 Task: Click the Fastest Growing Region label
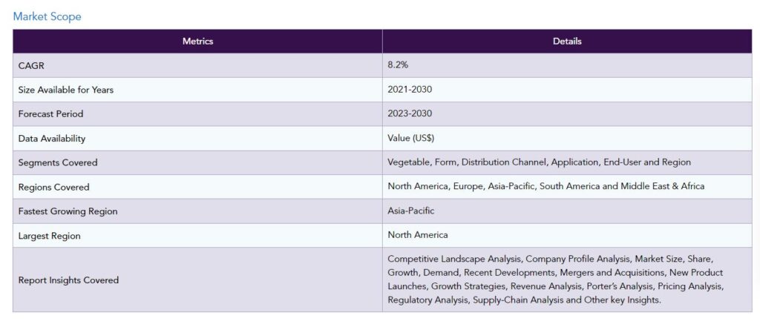(68, 211)
